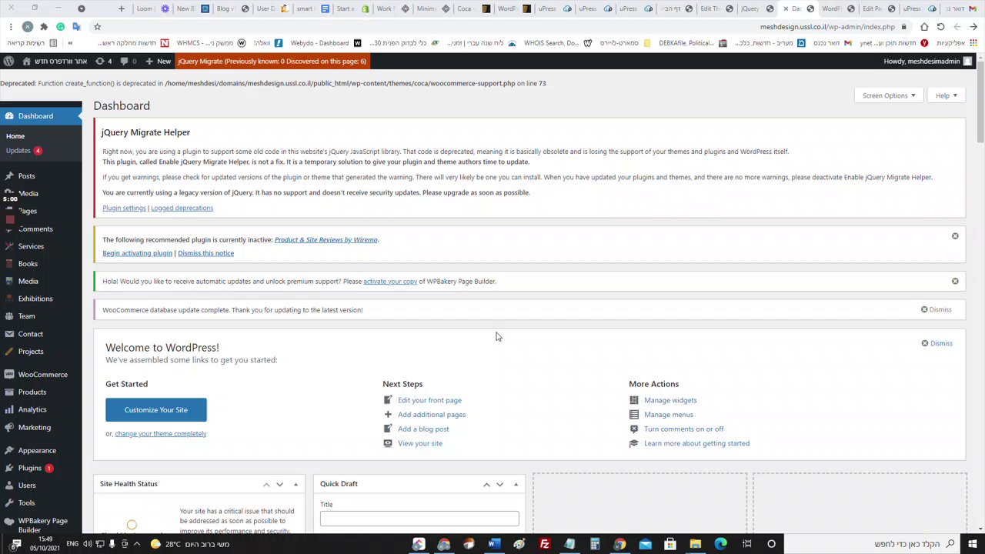This screenshot has height=554, width=985.
Task: Bookmark this page with the star icon
Action: (97, 27)
